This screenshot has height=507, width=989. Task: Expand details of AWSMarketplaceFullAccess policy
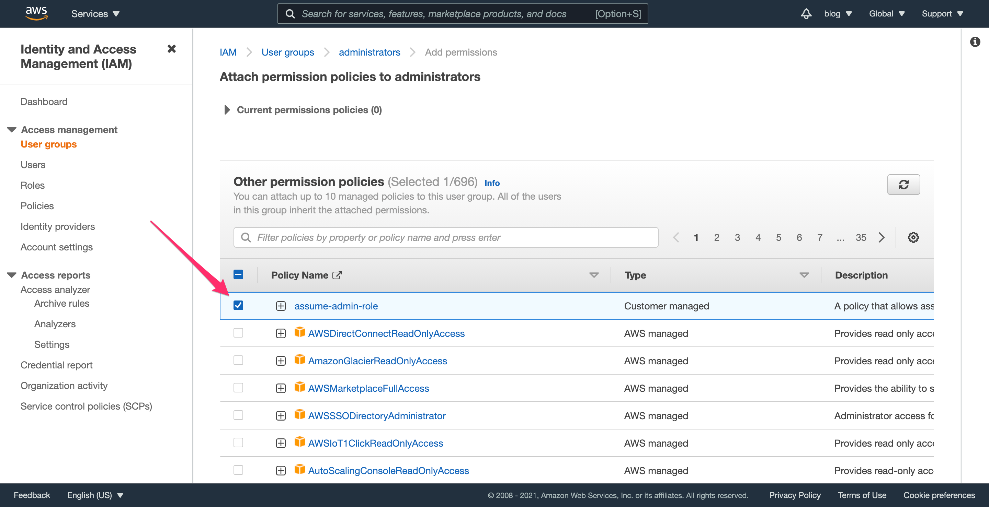[x=281, y=389]
